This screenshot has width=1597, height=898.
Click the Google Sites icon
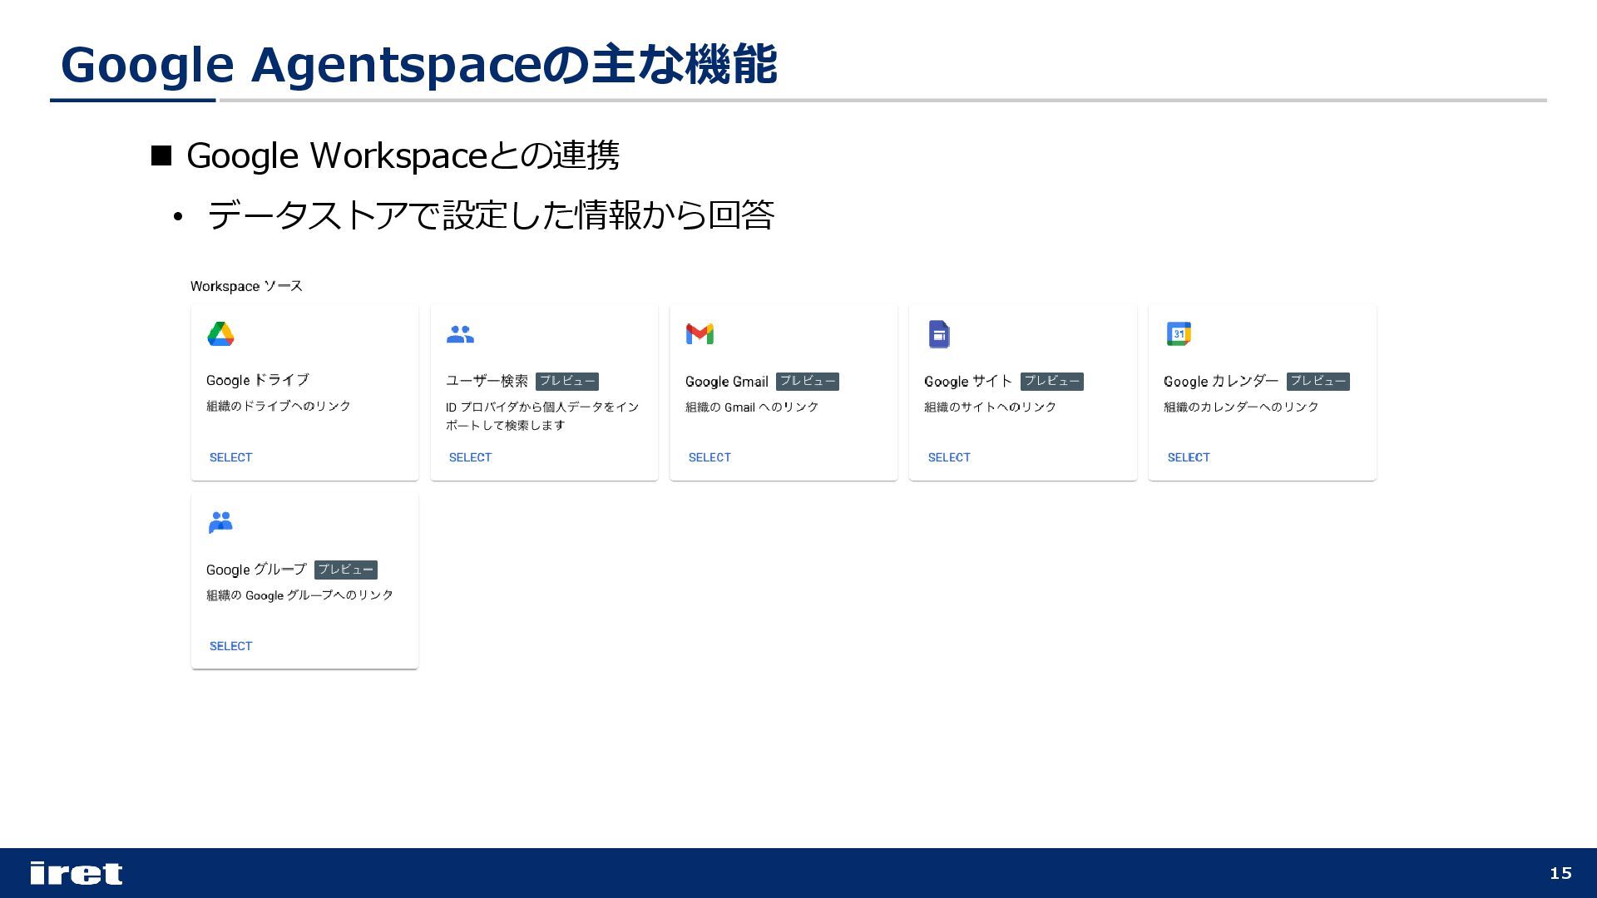click(x=939, y=334)
